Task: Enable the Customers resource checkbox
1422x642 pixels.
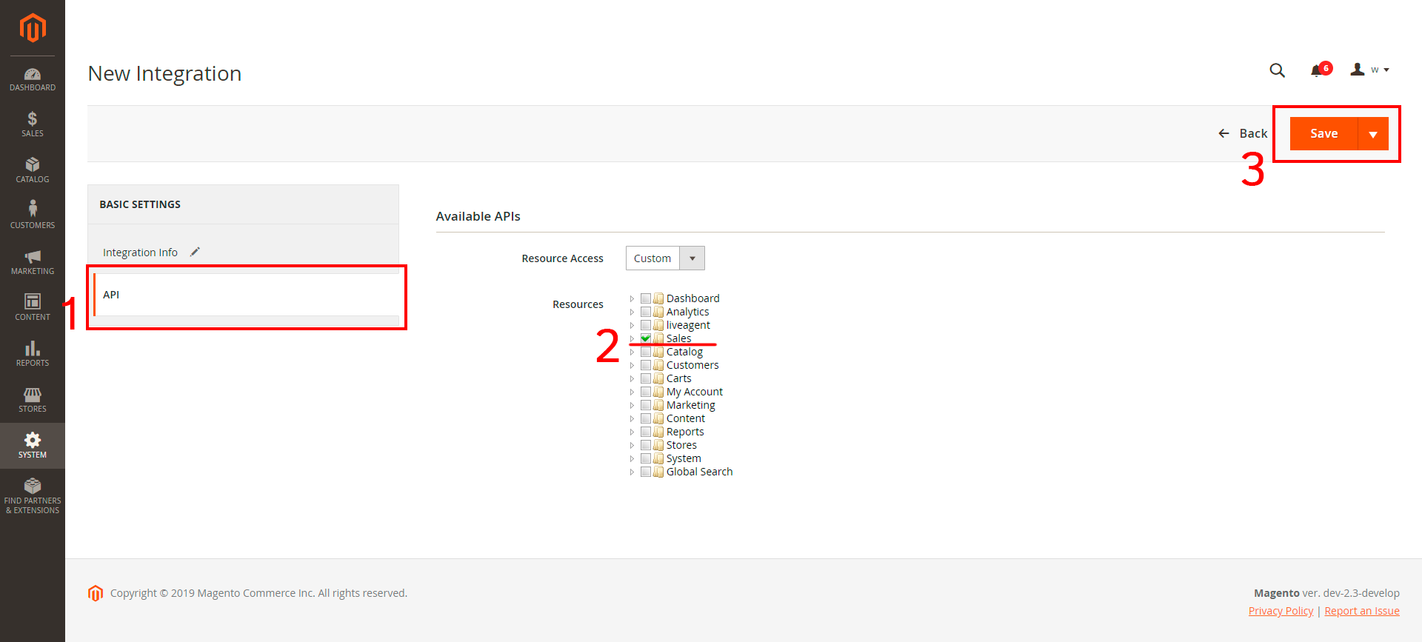Action: coord(646,365)
